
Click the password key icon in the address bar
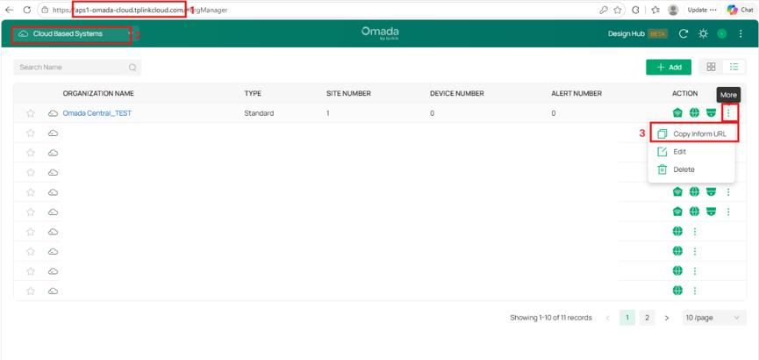click(604, 10)
